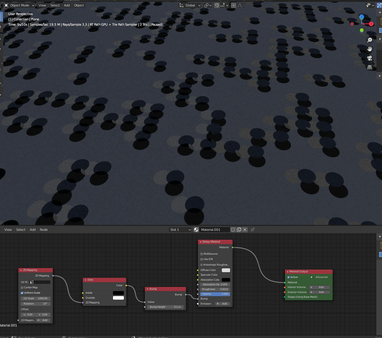Enable fake user via the shield icon
This screenshot has height=338, width=382.
233,230
